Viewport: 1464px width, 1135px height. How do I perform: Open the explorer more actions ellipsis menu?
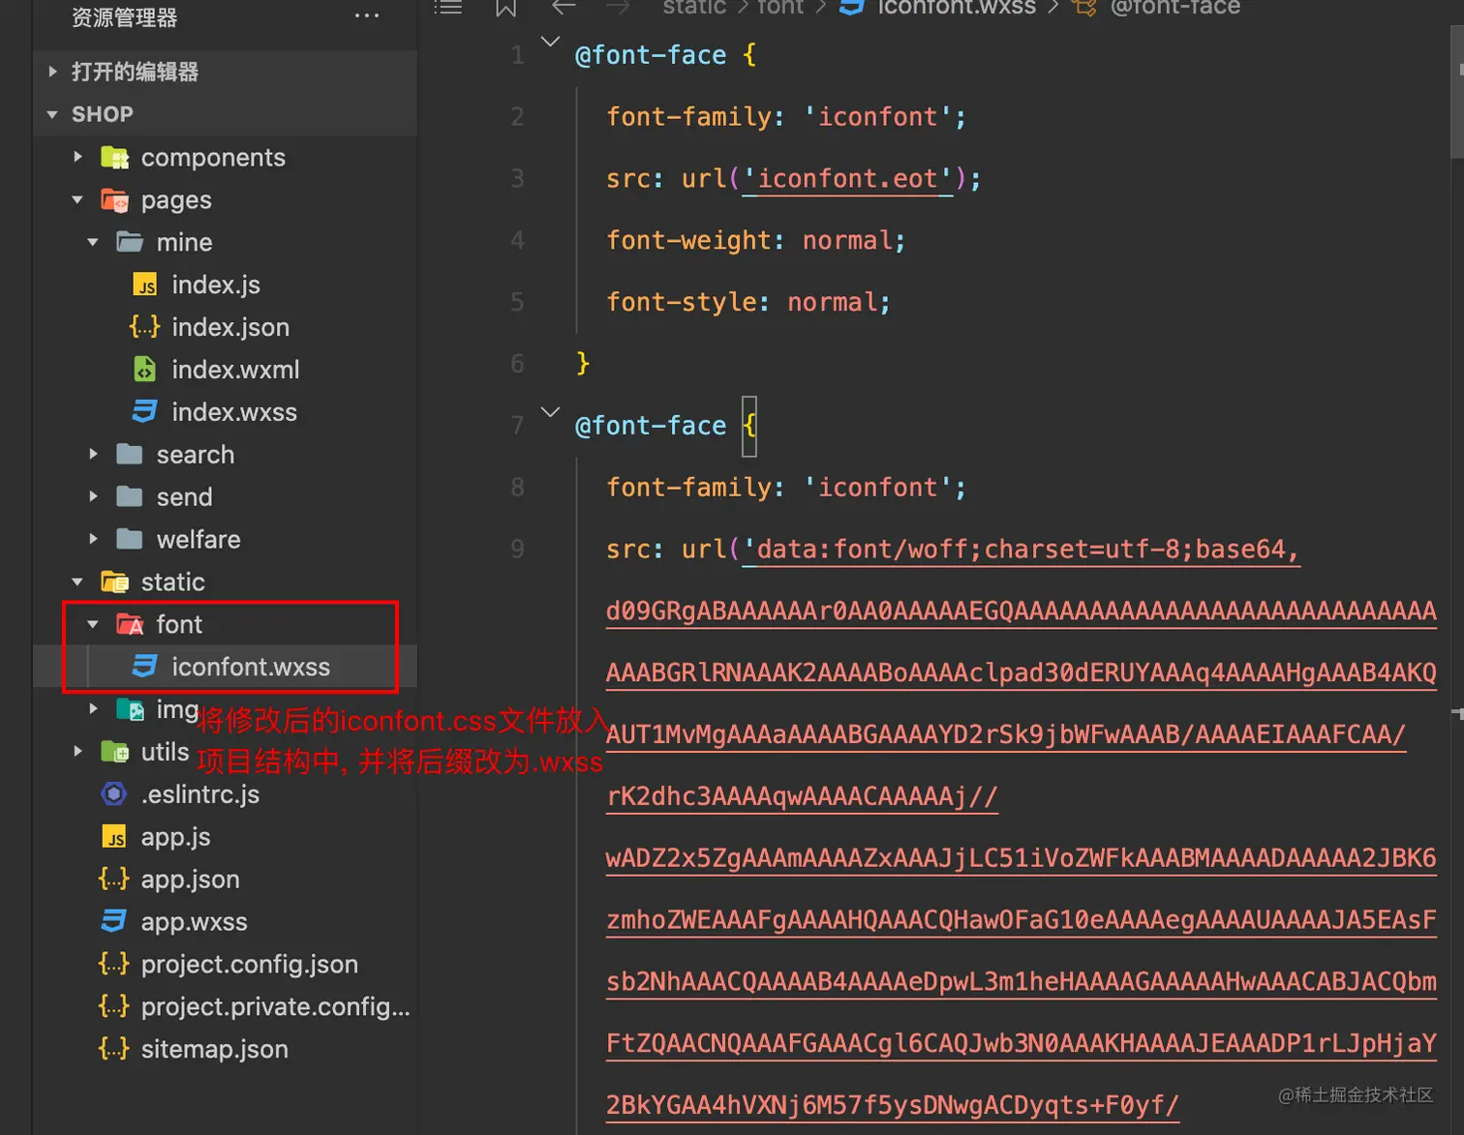pos(367,15)
